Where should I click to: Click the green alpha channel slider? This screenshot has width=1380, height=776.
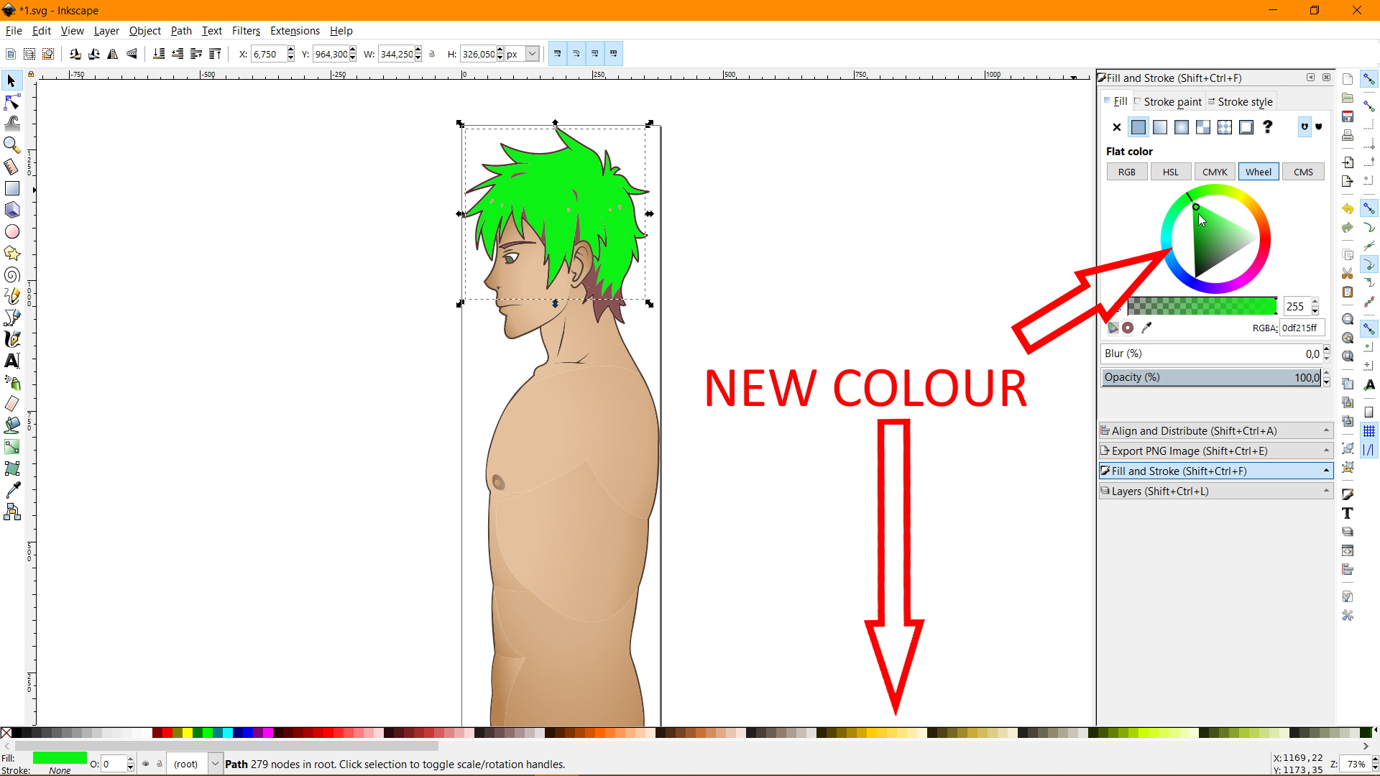[x=1202, y=307]
